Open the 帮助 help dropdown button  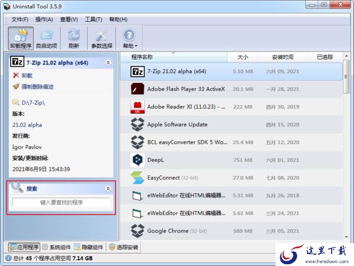point(129,38)
